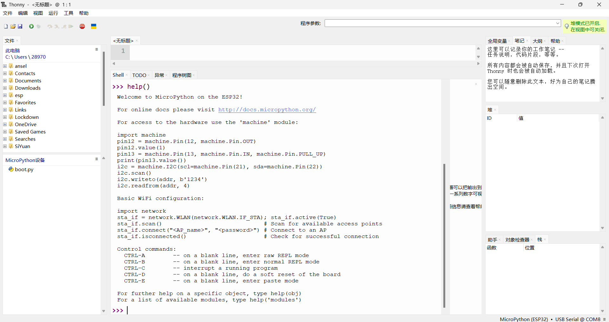Viewport: 609px width, 322px height.
Task: Select the Searches folder
Action: point(25,139)
